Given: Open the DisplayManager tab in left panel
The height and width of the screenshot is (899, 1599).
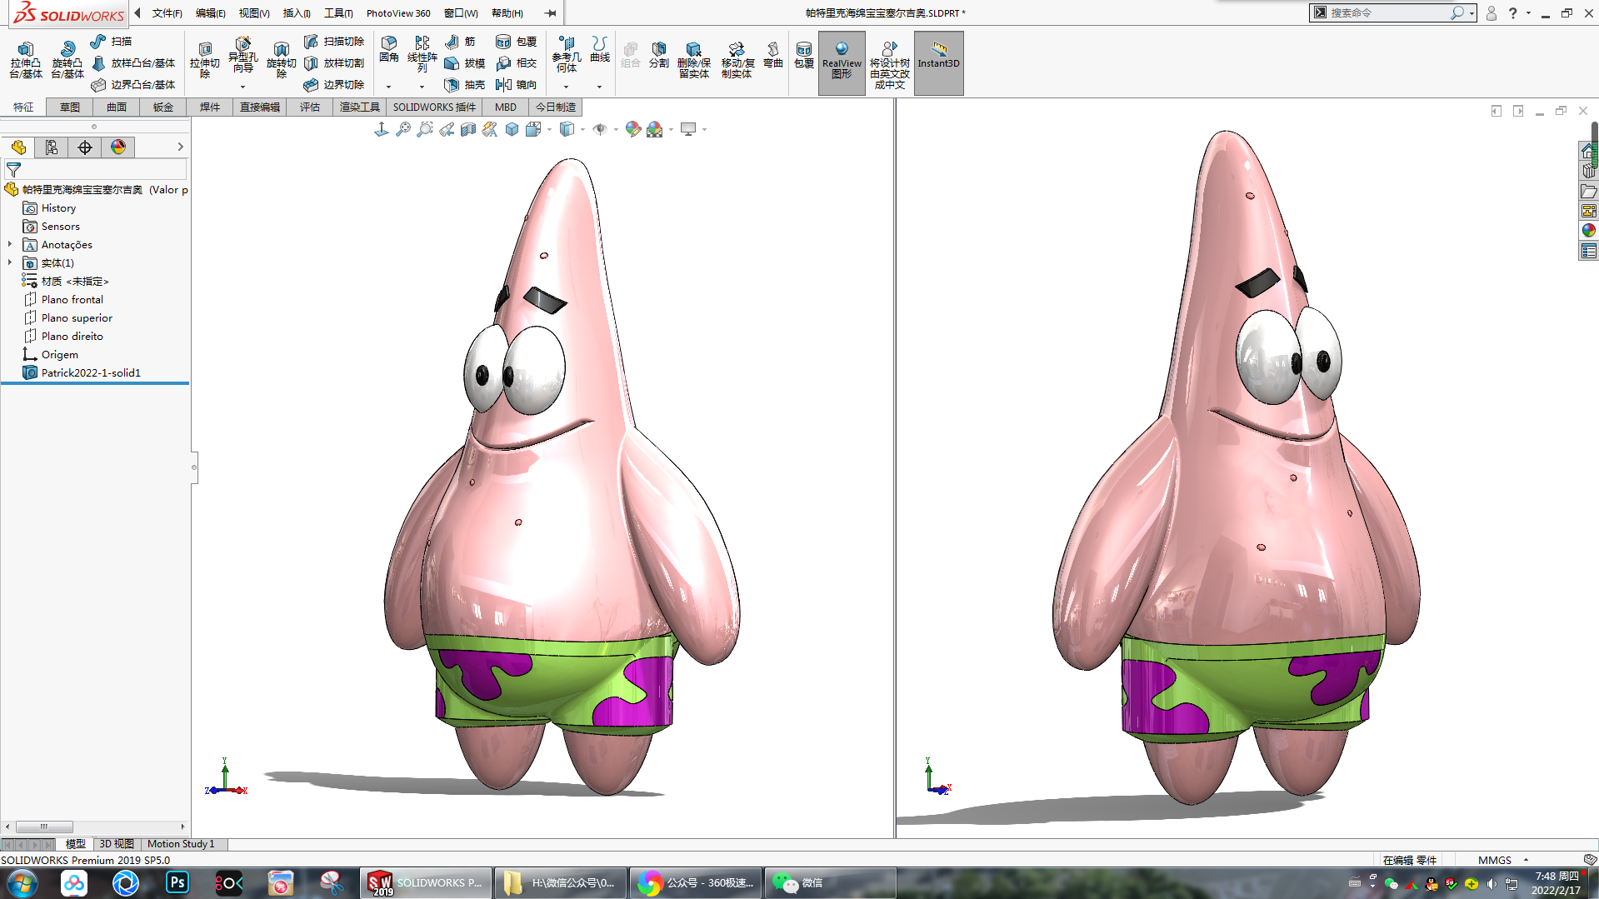Looking at the screenshot, I should point(118,147).
